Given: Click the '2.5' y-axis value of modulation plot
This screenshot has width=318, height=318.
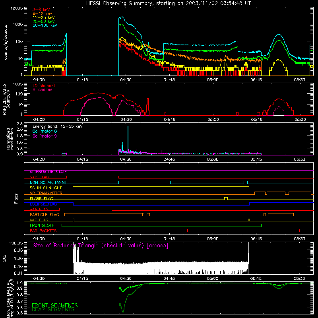Looking at the screenshot, I should point(19,124).
